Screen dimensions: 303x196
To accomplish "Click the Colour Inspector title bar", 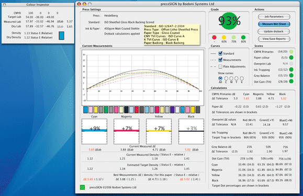I will pos(38,4).
